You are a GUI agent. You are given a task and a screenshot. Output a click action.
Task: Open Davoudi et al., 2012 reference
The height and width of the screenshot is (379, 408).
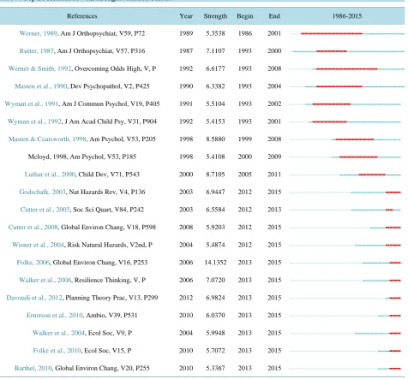pos(34,298)
